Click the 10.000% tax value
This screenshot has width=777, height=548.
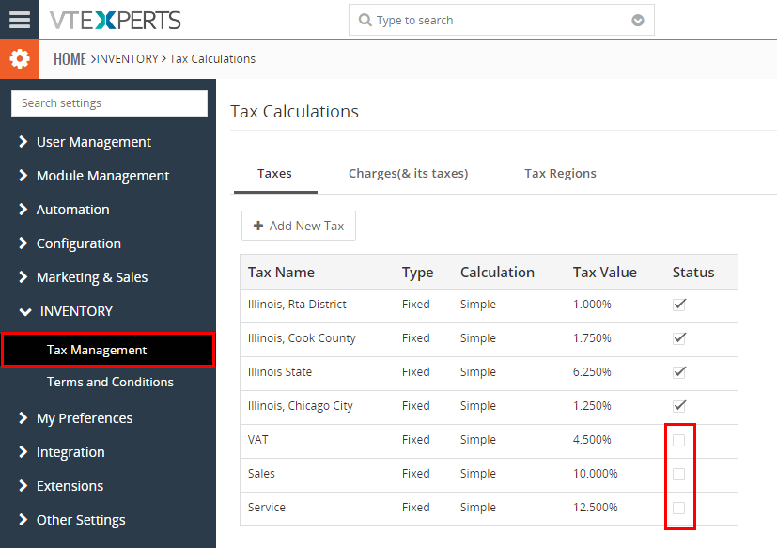pyautogui.click(x=595, y=473)
